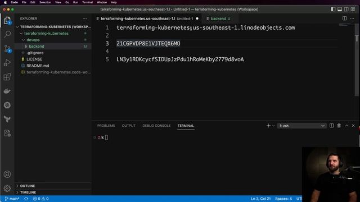Split the editor right

pos(344,19)
